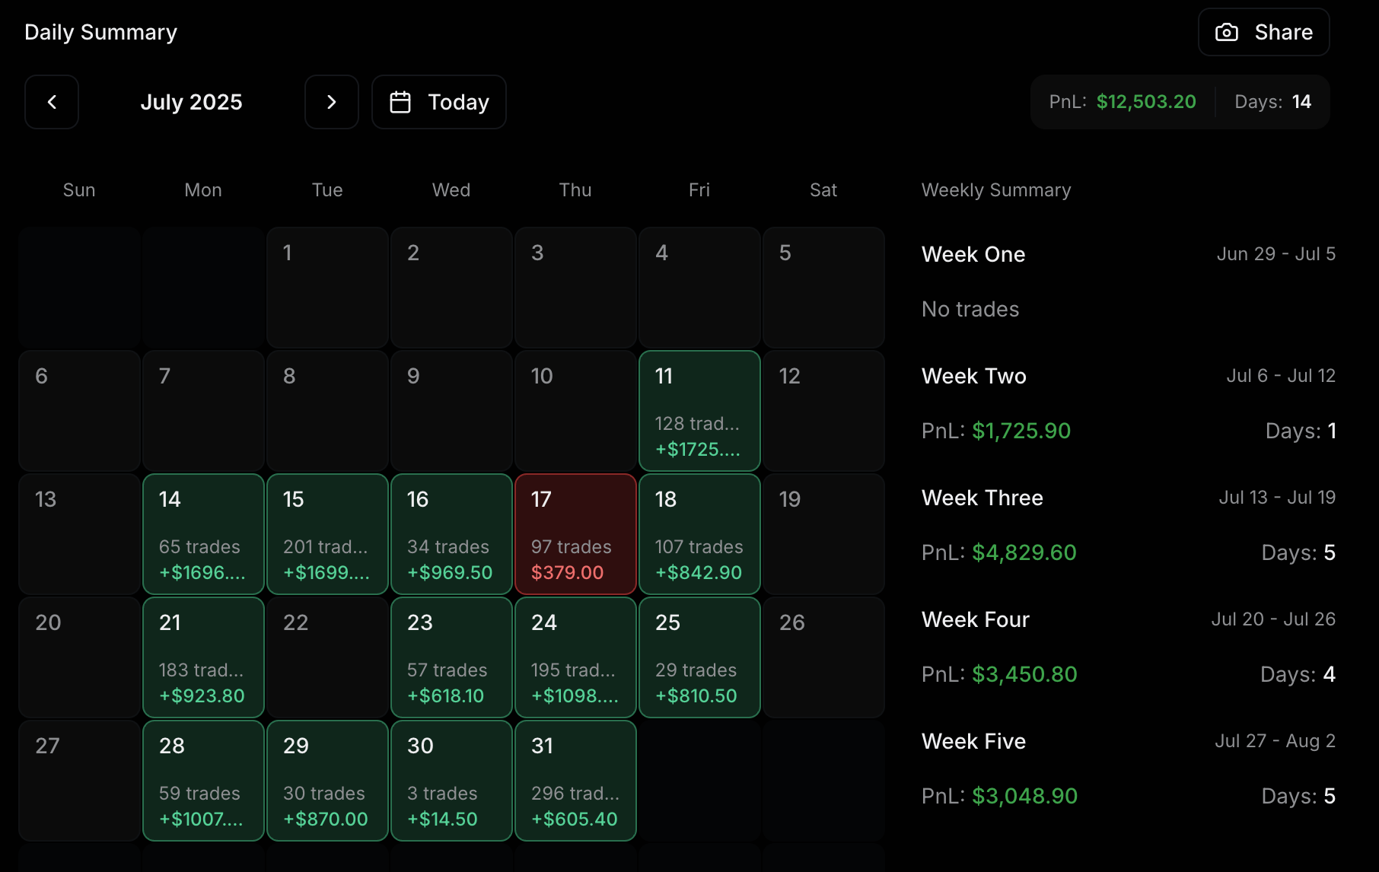Click the Jul 27 - Aug 2 date range
Viewport: 1379px width, 872px height.
pos(1275,741)
